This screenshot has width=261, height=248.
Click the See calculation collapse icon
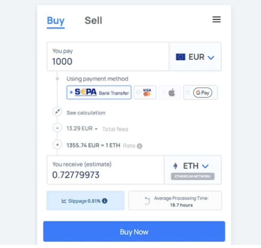[57, 111]
